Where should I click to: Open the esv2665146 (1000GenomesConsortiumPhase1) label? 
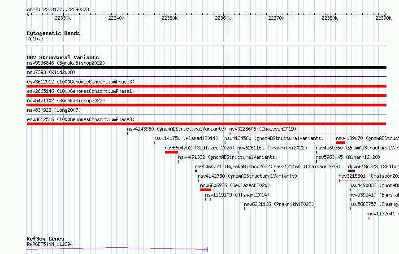pyautogui.click(x=81, y=91)
